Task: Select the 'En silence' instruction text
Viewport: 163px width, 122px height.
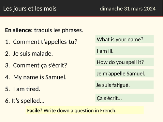Action: (44, 30)
